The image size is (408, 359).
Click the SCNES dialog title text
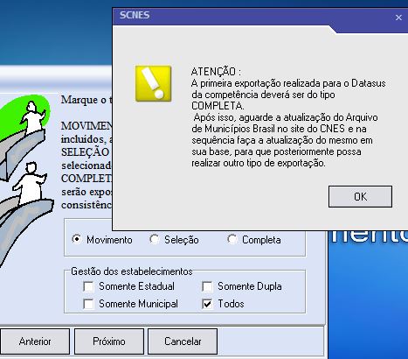[x=135, y=15]
